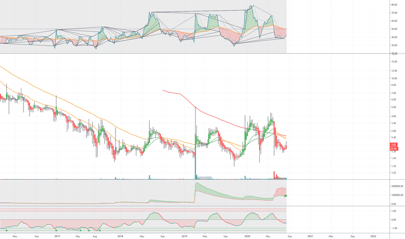
Task: Click the 2019 label on the time axis
Action: tap(184, 236)
